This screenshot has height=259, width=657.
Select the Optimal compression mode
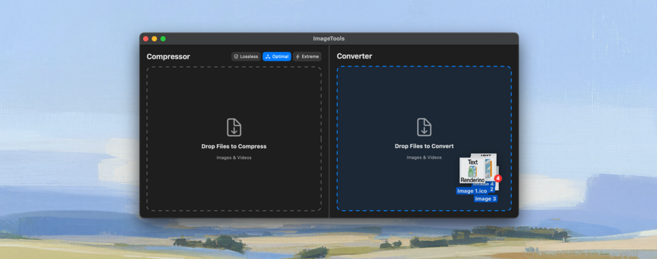tap(277, 57)
